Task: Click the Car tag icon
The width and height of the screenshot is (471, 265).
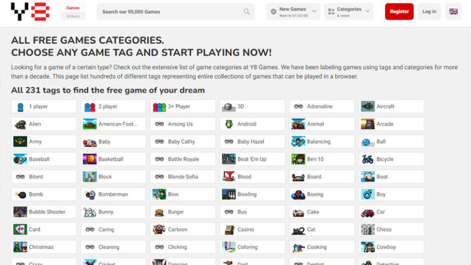Action: (367, 212)
